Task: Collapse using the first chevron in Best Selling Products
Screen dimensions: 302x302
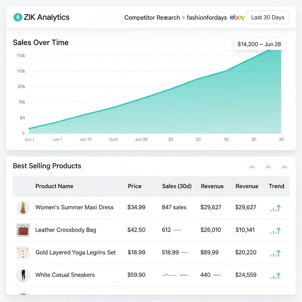Action: (252, 167)
